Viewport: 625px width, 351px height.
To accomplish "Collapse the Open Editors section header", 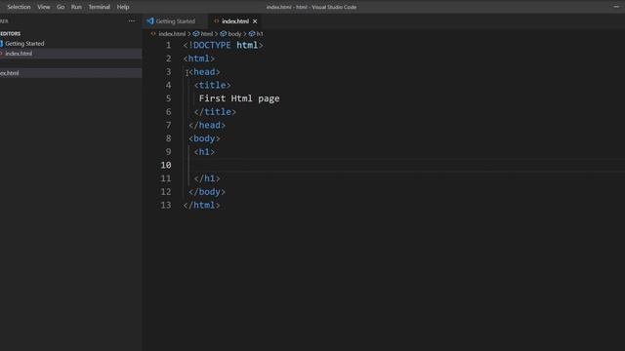I will tap(11, 34).
